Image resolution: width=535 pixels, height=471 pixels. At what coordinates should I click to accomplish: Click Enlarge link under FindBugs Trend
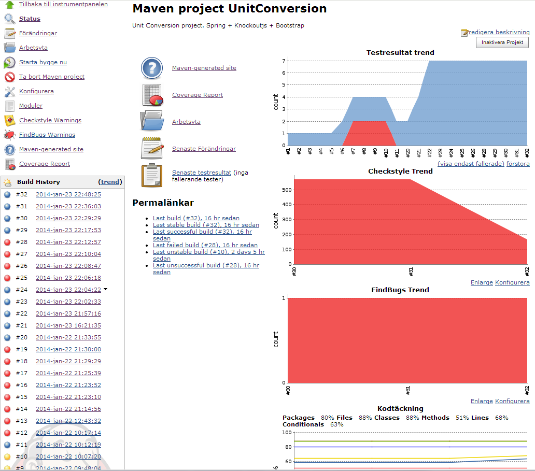click(x=482, y=401)
